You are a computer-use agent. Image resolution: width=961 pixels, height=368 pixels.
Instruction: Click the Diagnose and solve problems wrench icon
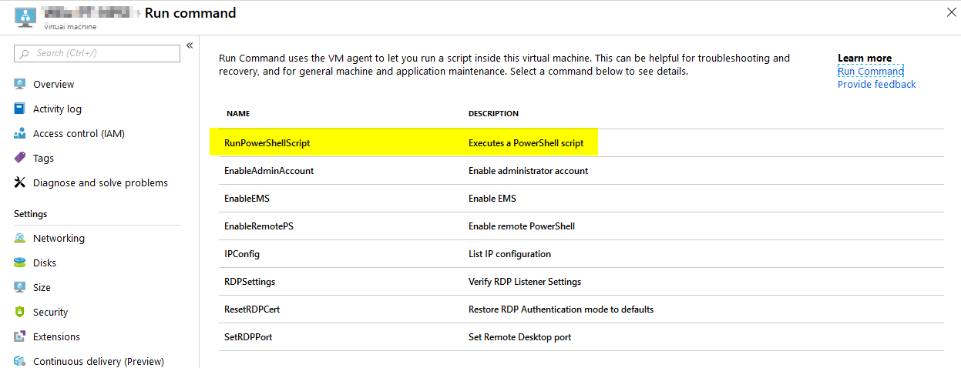[x=20, y=182]
